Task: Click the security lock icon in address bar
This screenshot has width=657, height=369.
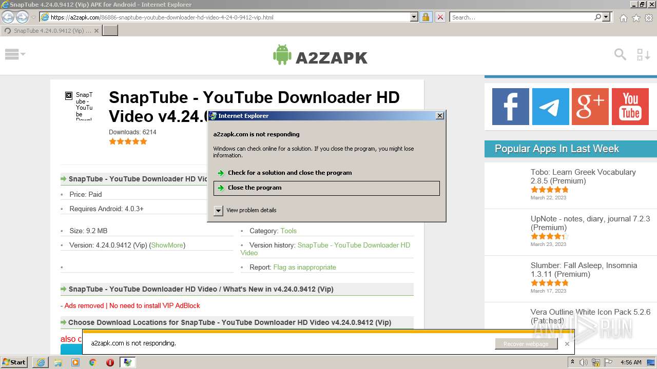Action: click(x=426, y=17)
